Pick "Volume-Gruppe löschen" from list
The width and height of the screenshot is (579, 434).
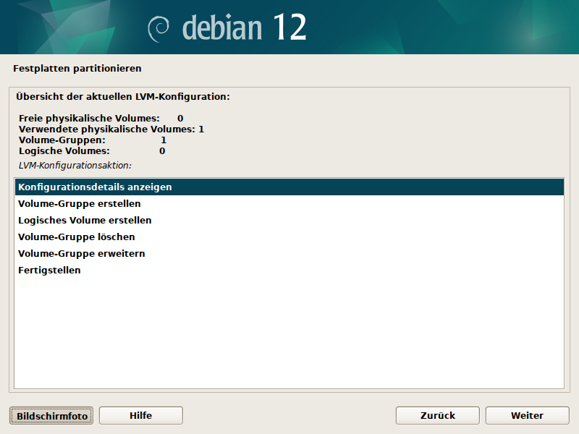(77, 237)
